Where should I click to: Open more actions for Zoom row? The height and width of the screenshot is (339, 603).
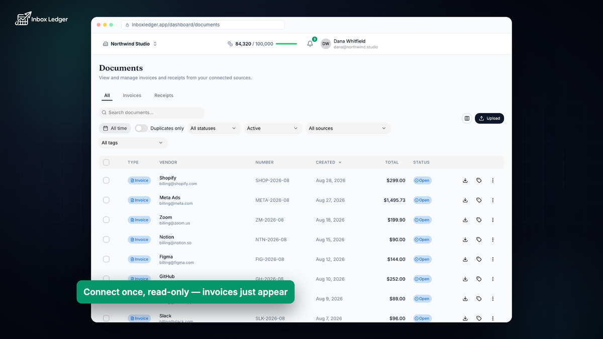492,220
